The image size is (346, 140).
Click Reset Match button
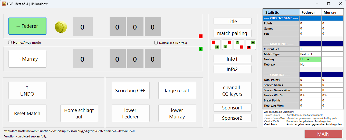click(x=27, y=113)
